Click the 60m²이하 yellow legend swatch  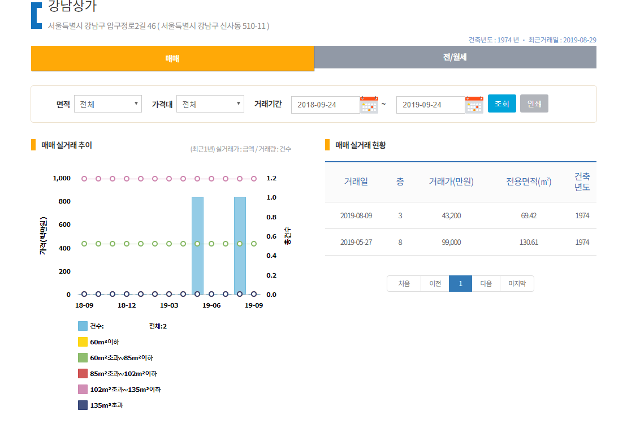pyautogui.click(x=83, y=342)
